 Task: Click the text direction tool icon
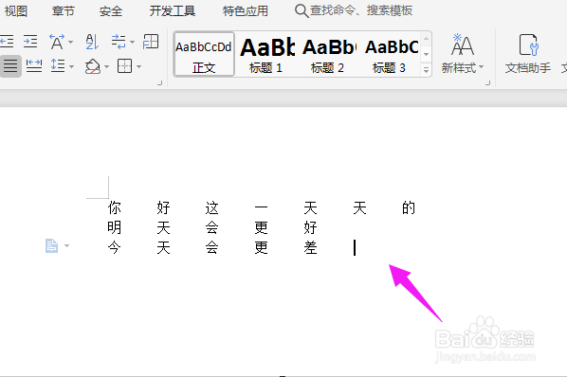[x=119, y=42]
